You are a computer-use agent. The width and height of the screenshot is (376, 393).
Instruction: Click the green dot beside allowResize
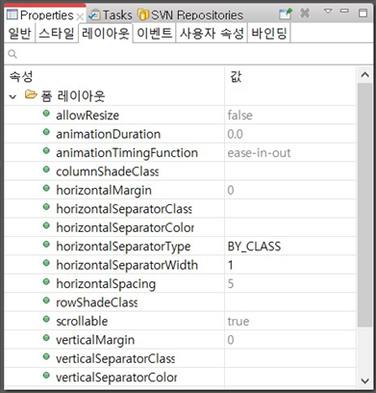tap(46, 114)
